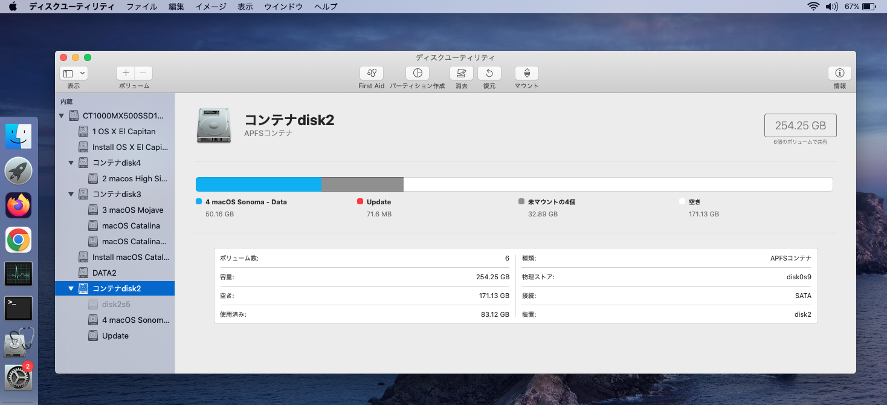Click the blue macOS Sonoma usage bar segment
The height and width of the screenshot is (405, 887).
pos(258,184)
